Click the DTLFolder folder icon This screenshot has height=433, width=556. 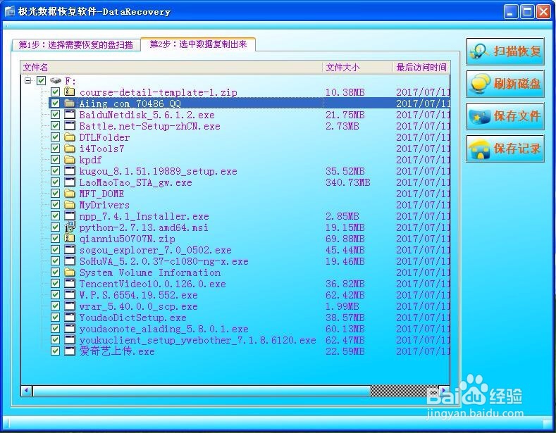70,137
